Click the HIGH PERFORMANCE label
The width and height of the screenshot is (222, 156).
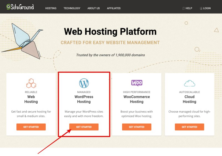click(x=137, y=92)
